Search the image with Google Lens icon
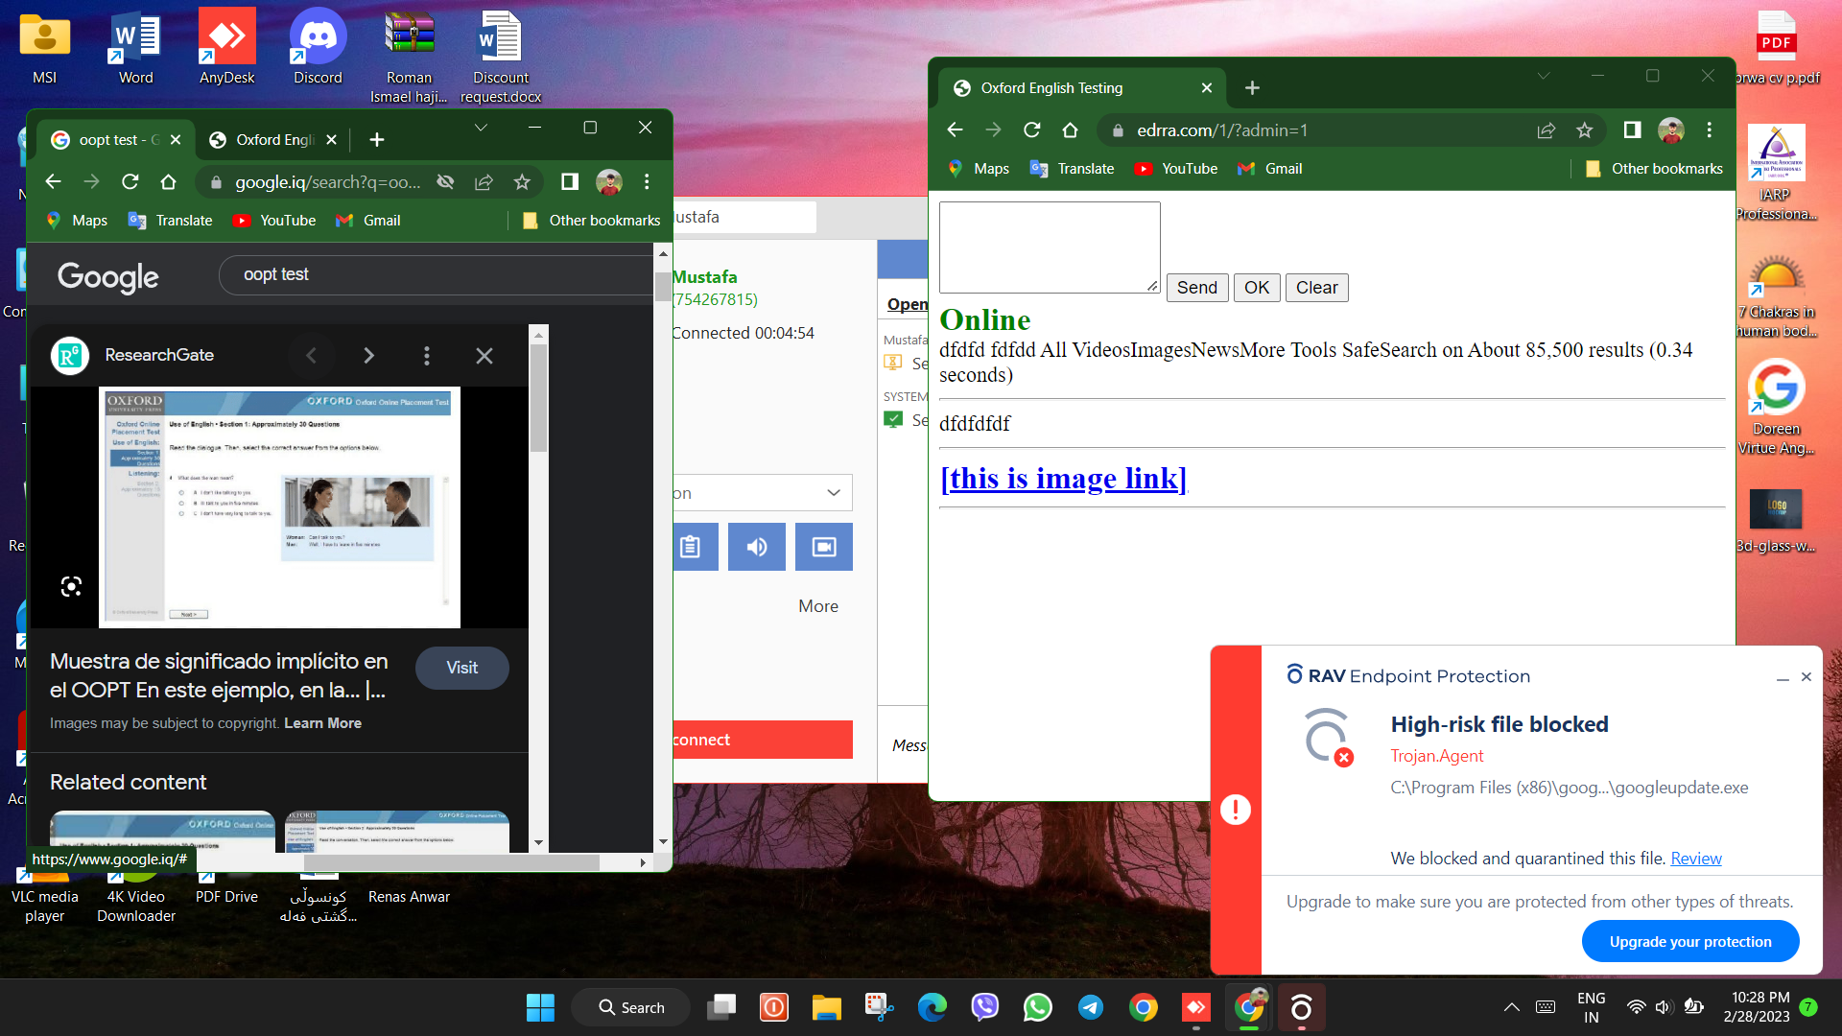Viewport: 1842px width, 1036px height. 71,586
